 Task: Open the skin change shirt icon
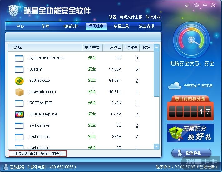click(196, 5)
